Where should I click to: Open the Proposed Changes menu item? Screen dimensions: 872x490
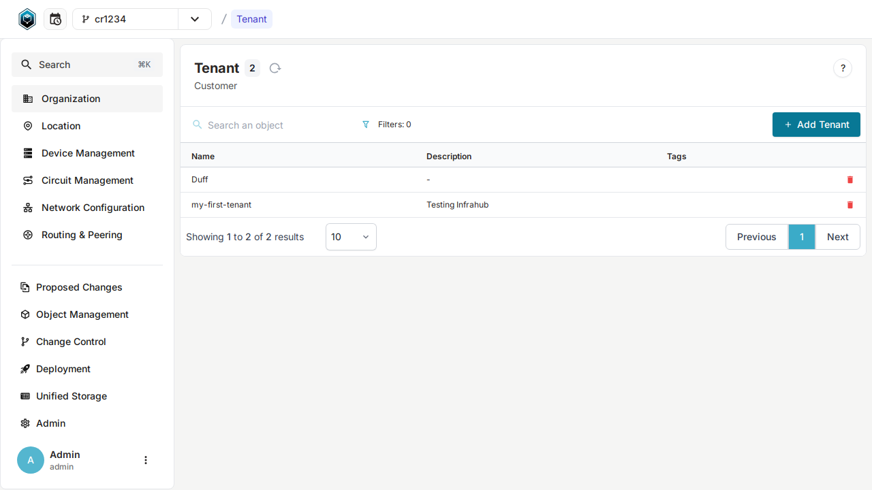(79, 287)
